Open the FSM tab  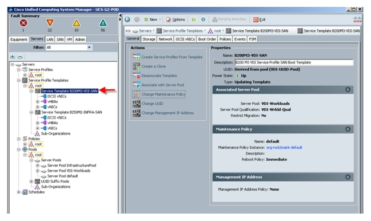point(253,39)
